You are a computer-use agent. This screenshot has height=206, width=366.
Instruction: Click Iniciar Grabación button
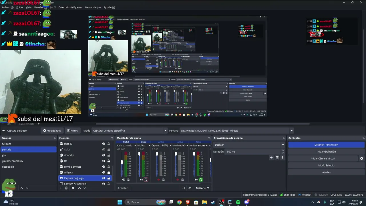[326, 152]
